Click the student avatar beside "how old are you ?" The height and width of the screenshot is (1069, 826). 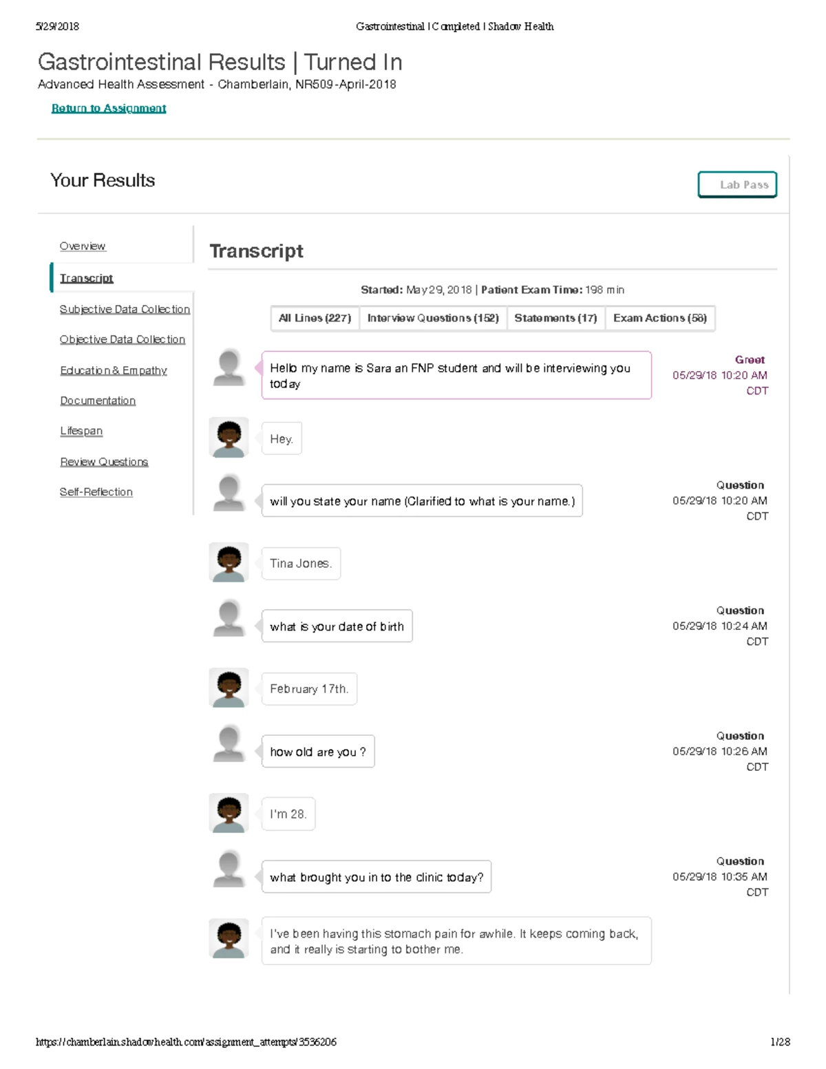229,743
